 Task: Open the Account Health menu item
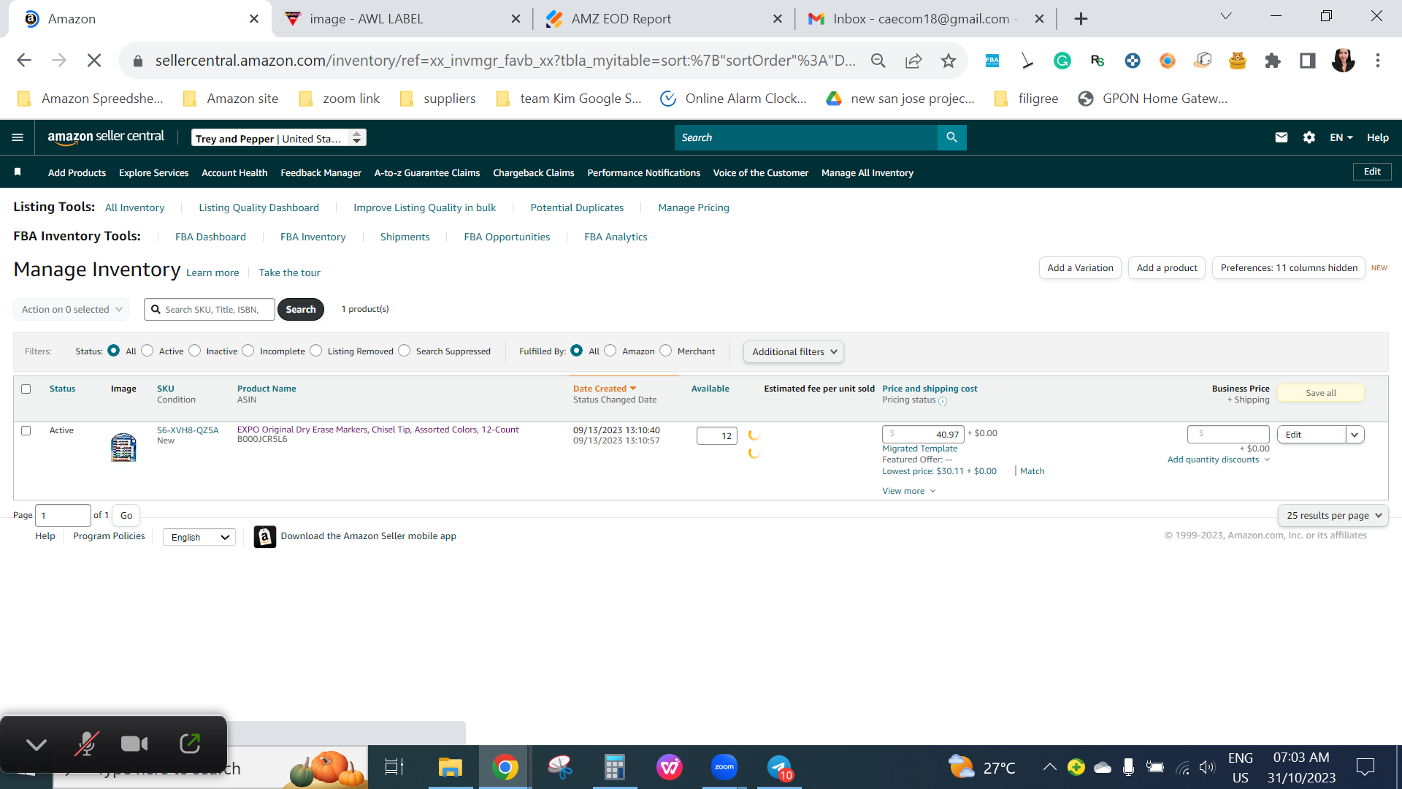coord(234,173)
